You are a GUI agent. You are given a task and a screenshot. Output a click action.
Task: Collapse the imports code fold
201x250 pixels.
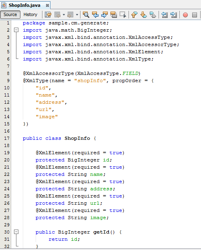[16, 30]
